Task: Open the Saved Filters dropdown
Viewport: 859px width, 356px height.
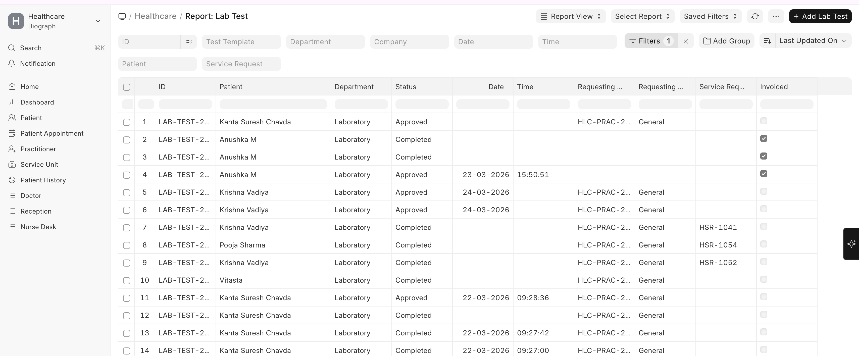Action: [x=710, y=16]
